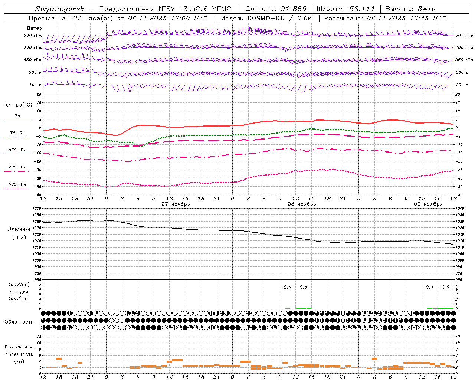Image resolution: width=475 pixels, height=380 pixels.
Task: Click the '(мм/1ч.)' precipitation unit label
Action: point(19,299)
